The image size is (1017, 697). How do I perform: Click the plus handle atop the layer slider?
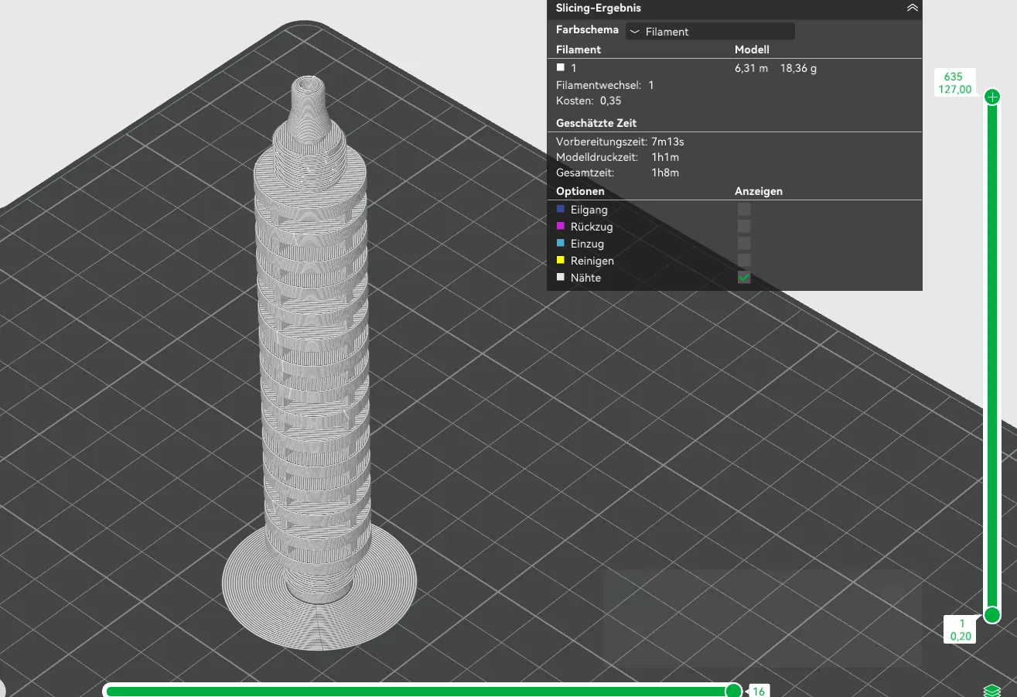point(992,97)
